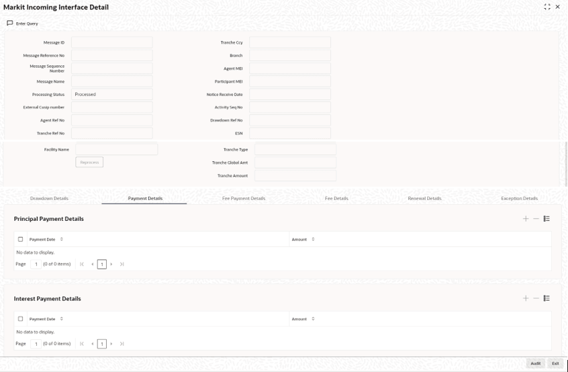This screenshot has width=568, height=372.
Task: Select page 1 button in Principal Payment pagination
Action: [x=102, y=264]
